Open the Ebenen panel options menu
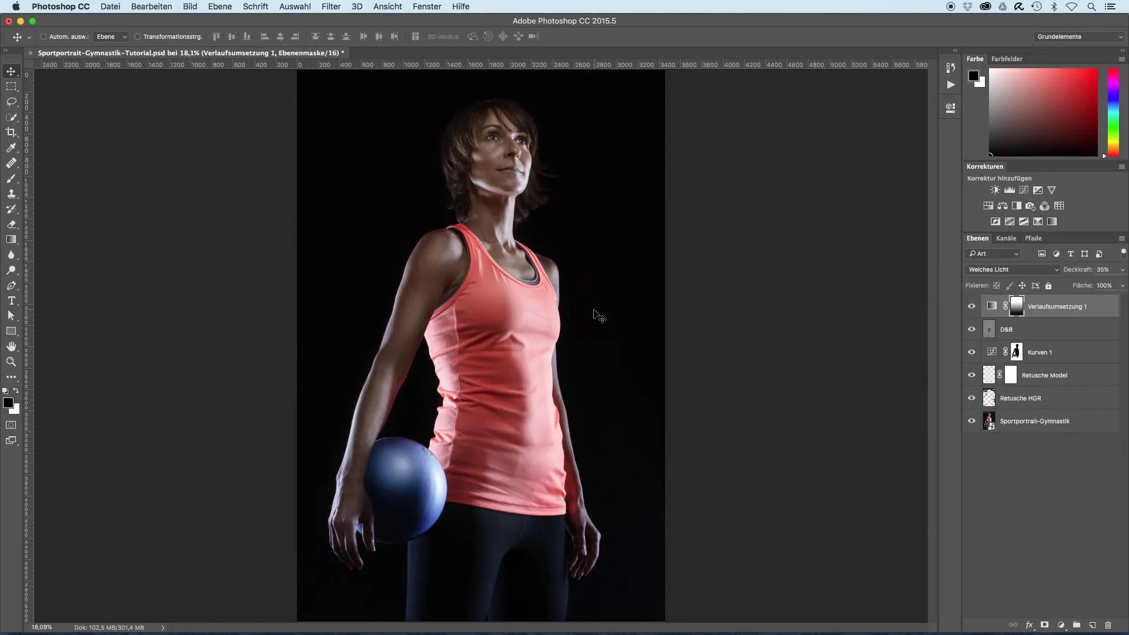 pos(1121,238)
